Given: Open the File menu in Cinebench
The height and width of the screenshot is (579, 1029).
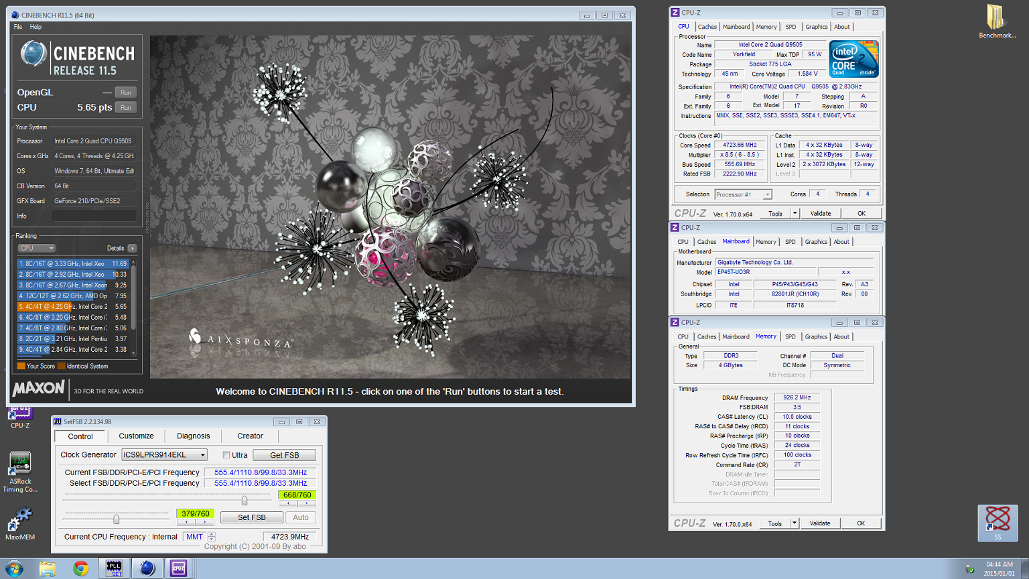Looking at the screenshot, I should click(x=18, y=27).
